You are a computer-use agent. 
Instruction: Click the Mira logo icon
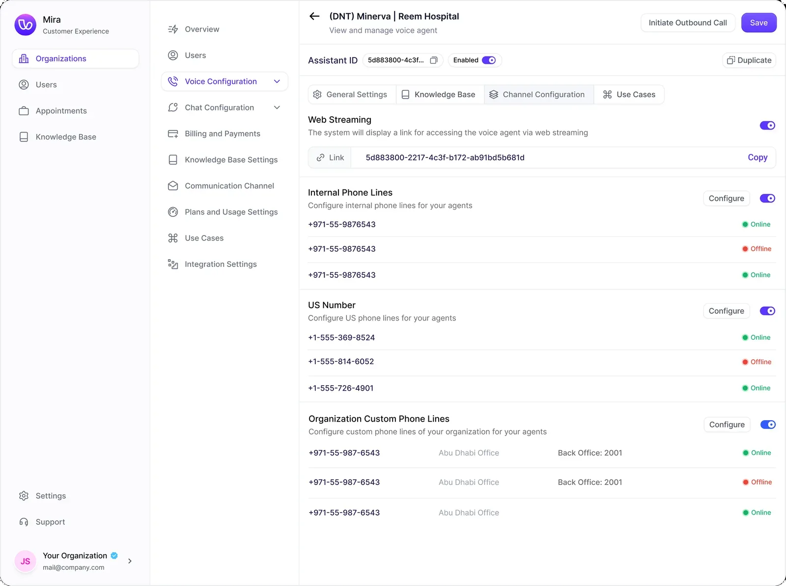click(26, 25)
